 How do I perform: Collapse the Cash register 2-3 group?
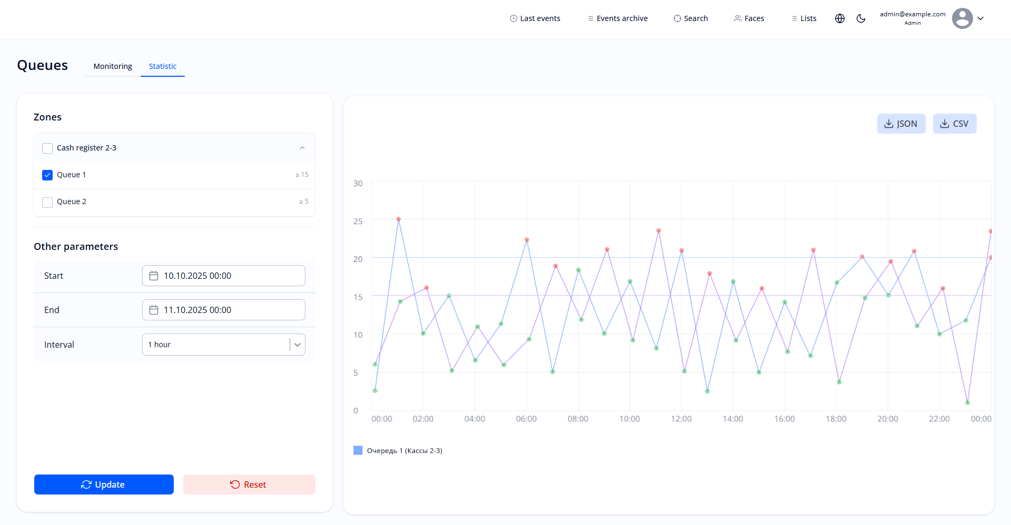[x=302, y=148]
